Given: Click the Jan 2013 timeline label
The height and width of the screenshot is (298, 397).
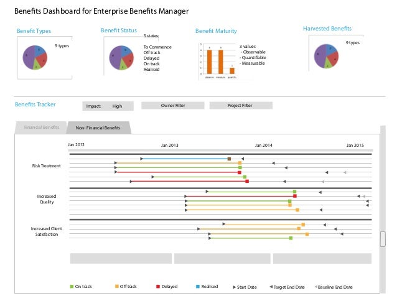Looking at the screenshot, I should (170, 146).
